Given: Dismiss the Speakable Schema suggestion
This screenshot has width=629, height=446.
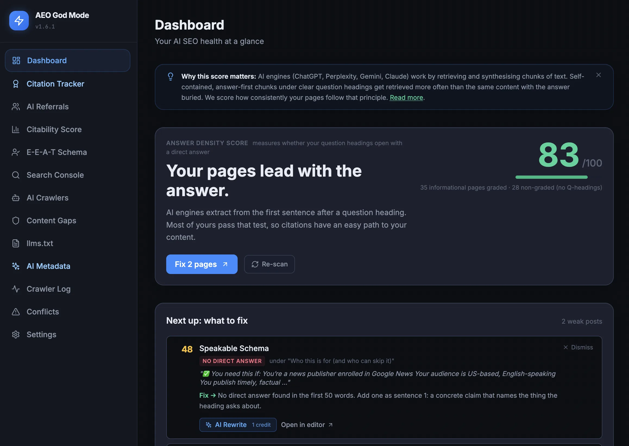Looking at the screenshot, I should [x=578, y=348].
